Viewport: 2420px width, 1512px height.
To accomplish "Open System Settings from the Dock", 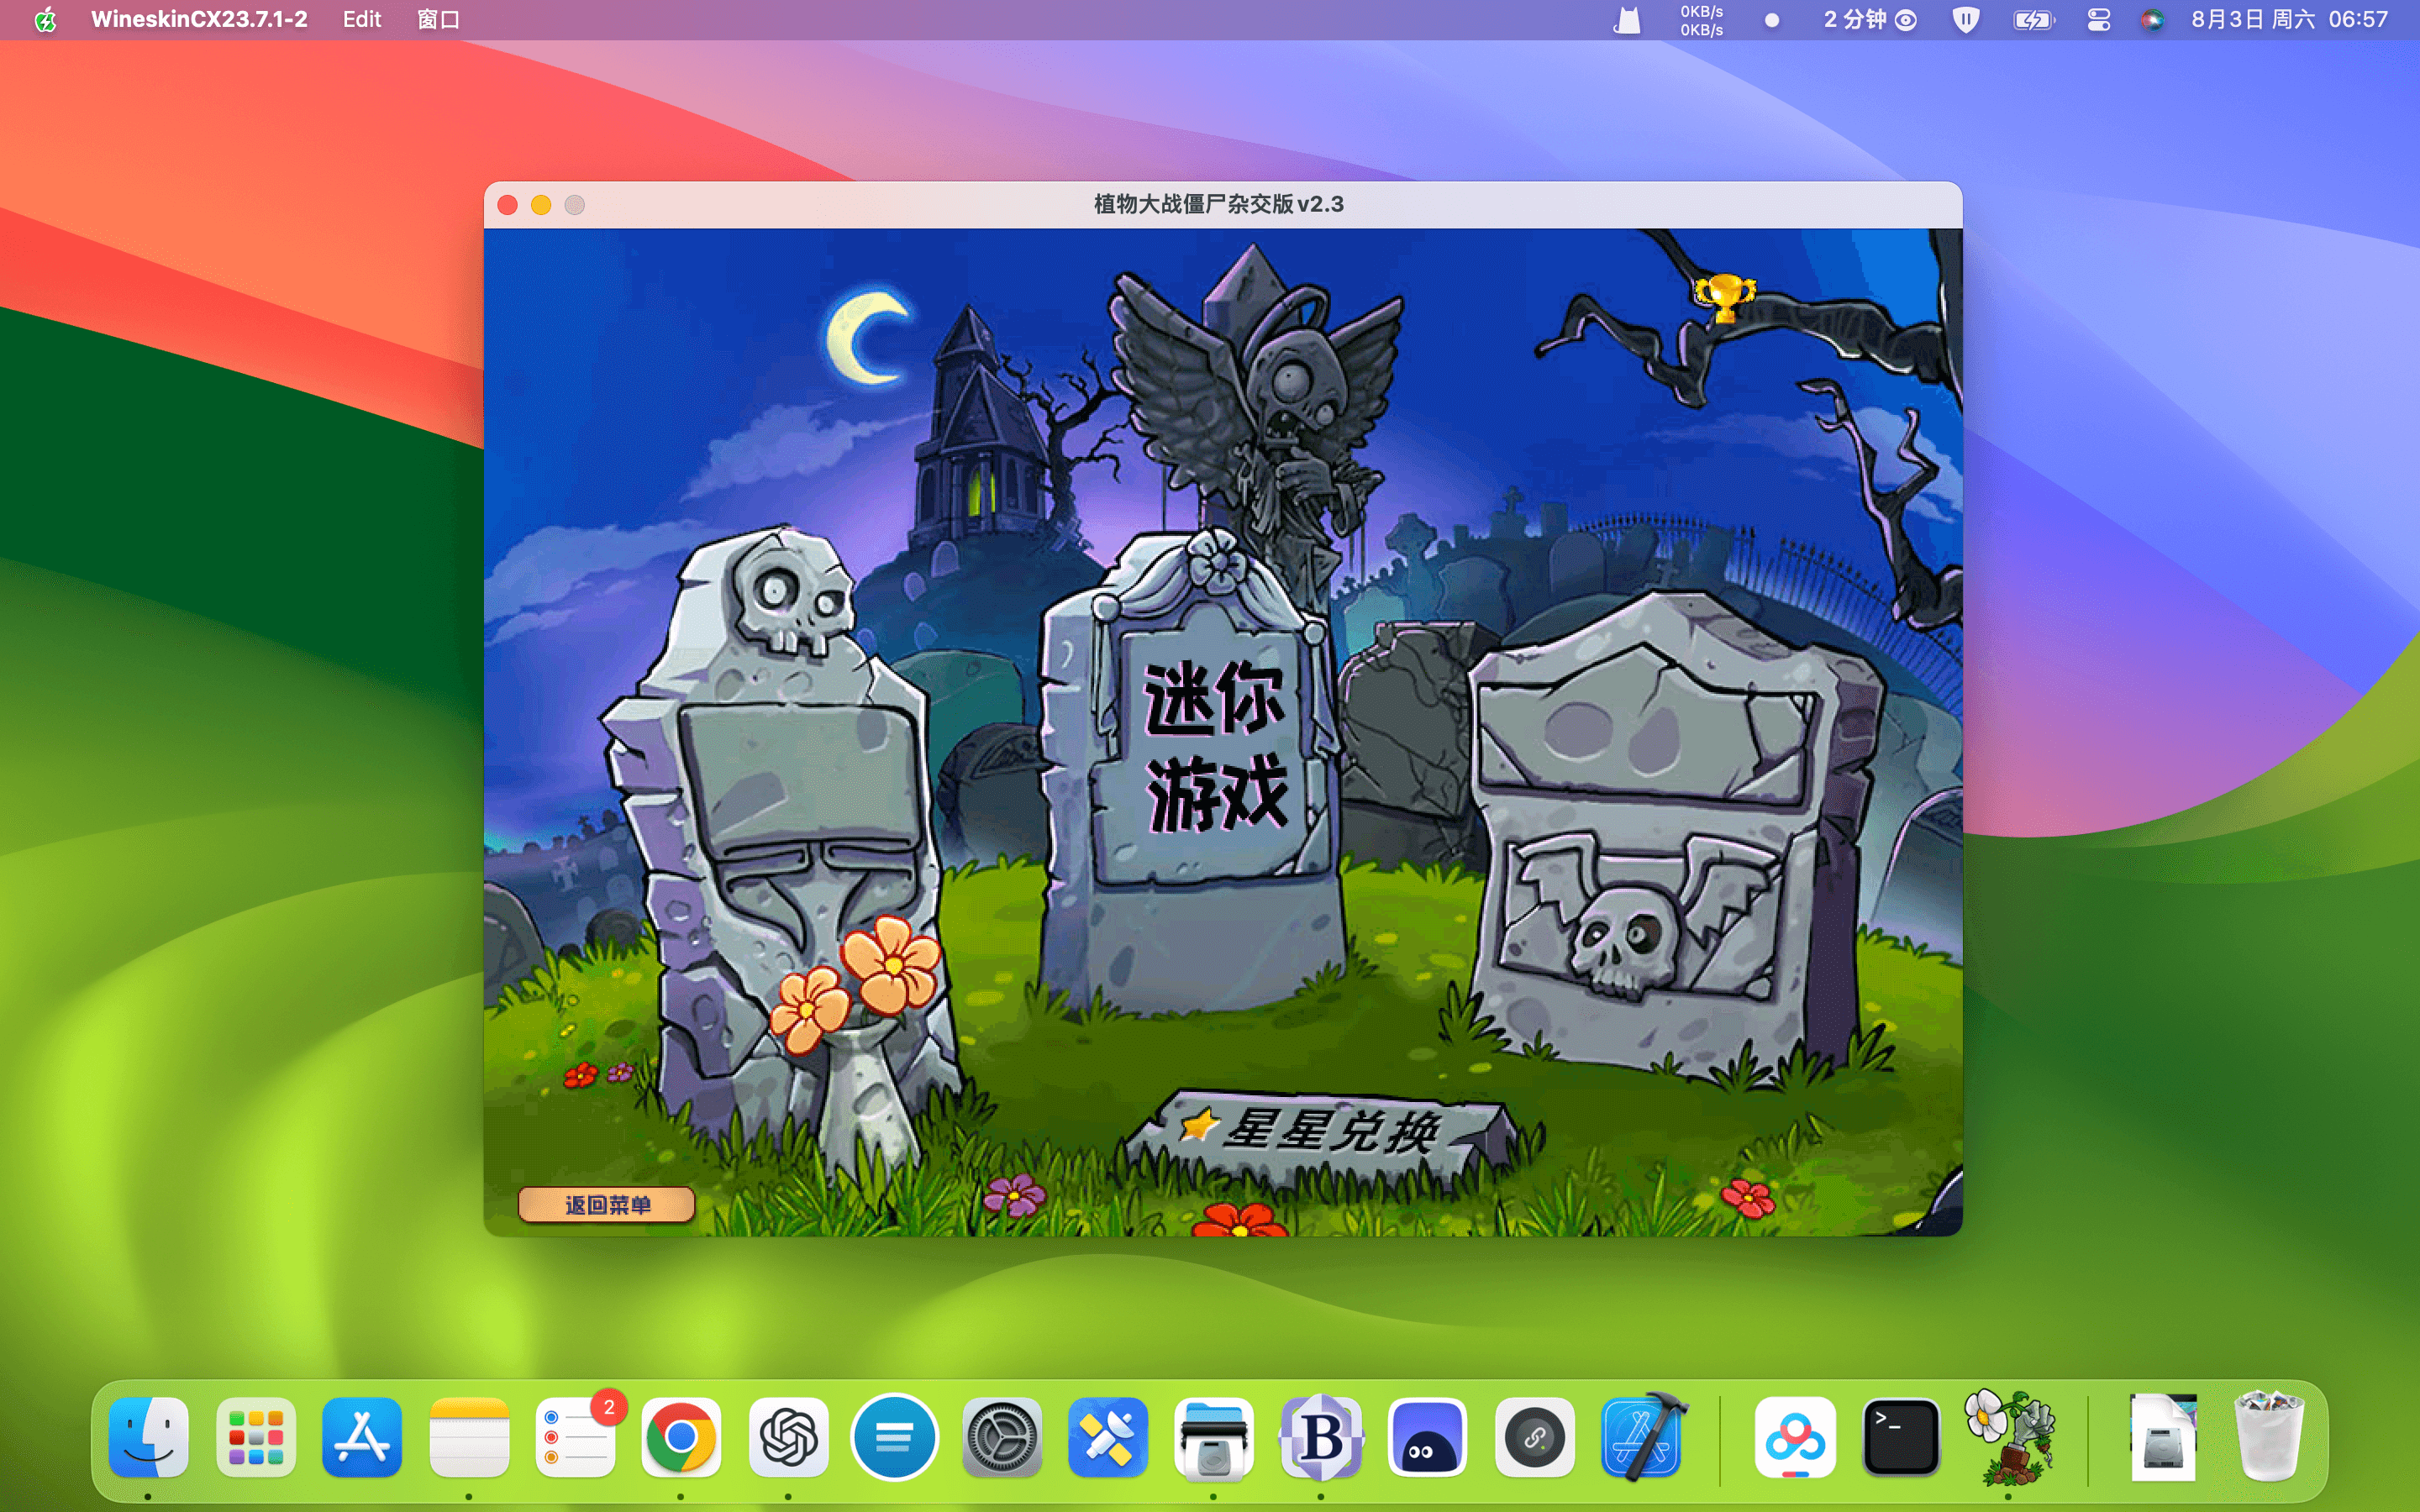I will pos(1001,1437).
